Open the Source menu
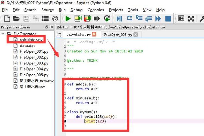Viewport: 204px width, 136px height. tap(47, 10)
